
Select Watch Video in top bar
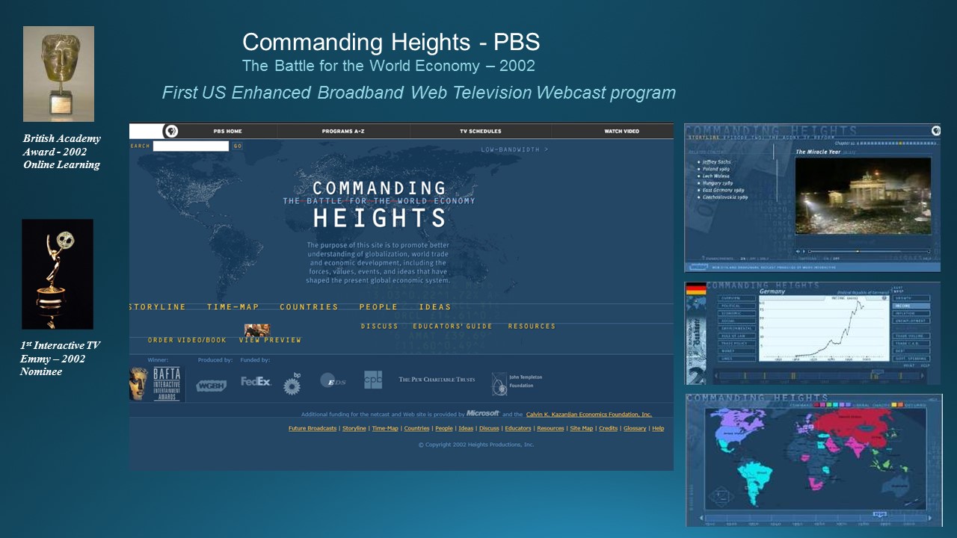[621, 132]
